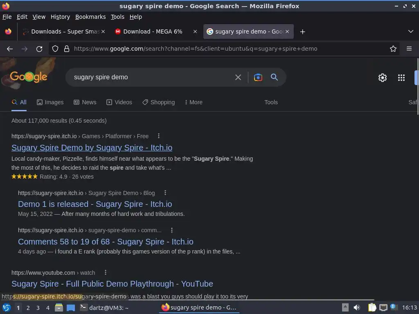Open dartz@VM3 terminal from taskbar
This screenshot has height=314, width=419.
(x=104, y=308)
